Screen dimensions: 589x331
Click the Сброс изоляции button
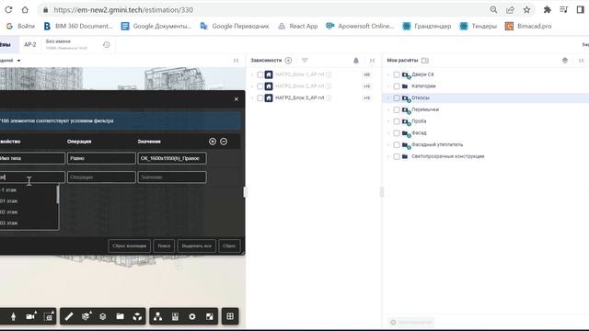tap(129, 246)
